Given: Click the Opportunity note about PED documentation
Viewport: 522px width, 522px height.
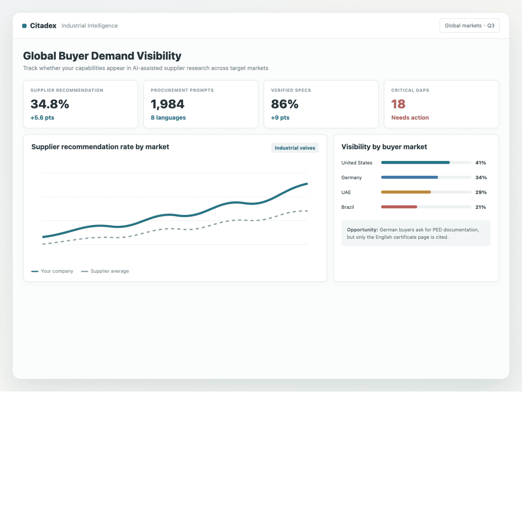Looking at the screenshot, I should (x=416, y=233).
